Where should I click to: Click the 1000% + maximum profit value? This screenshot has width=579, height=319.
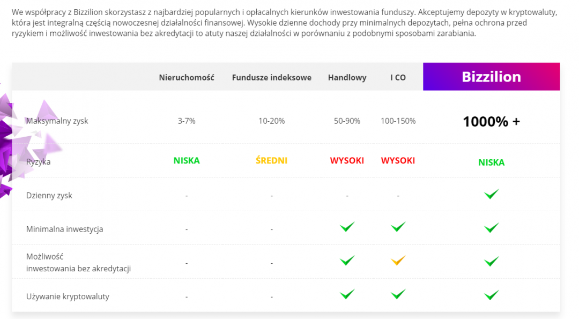[491, 122]
